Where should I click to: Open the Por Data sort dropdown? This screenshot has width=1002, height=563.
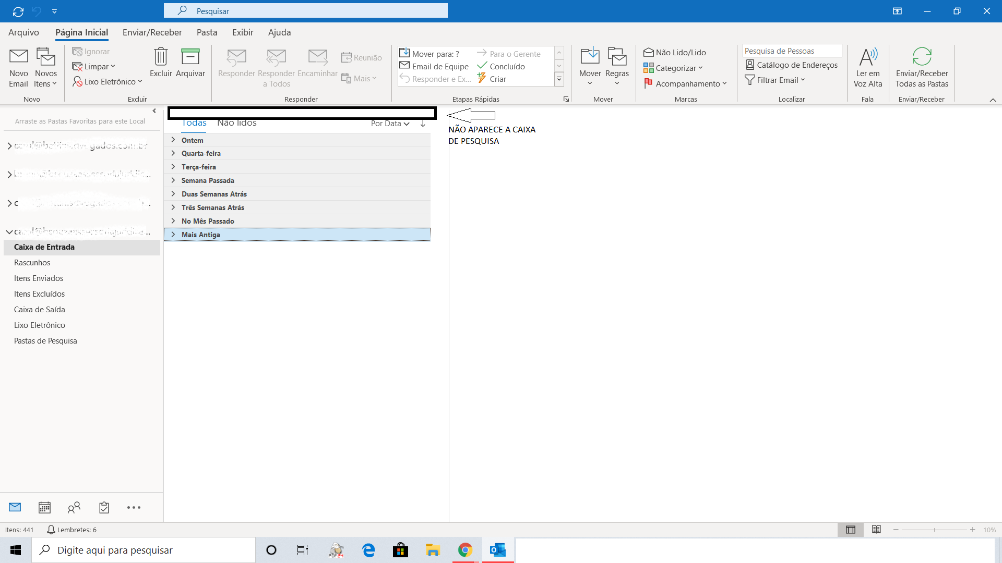pos(390,124)
